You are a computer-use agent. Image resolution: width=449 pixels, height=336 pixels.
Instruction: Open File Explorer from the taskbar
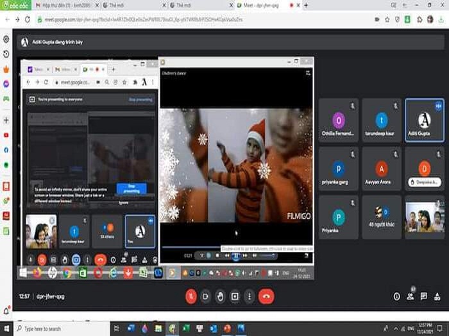coord(158,328)
